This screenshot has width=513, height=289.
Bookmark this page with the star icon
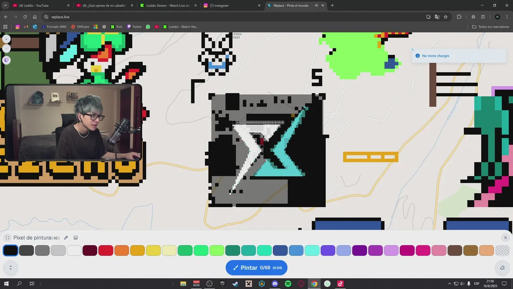coord(446,17)
